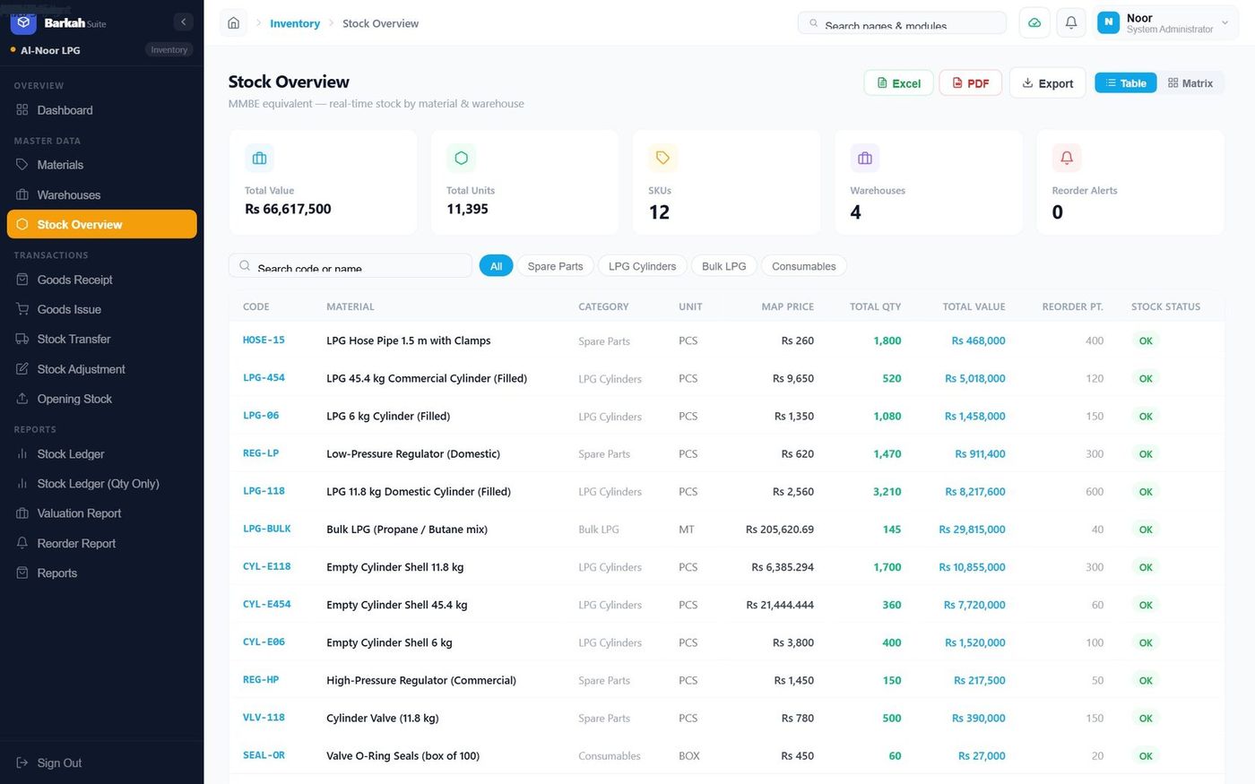Export the stock list to Excel
Image resolution: width=1255 pixels, height=784 pixels.
tap(898, 83)
